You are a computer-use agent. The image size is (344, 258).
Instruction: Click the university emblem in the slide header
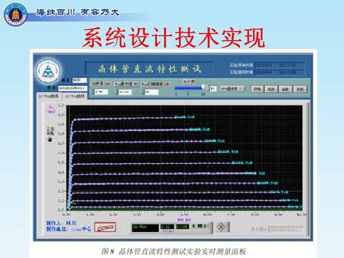[16, 14]
